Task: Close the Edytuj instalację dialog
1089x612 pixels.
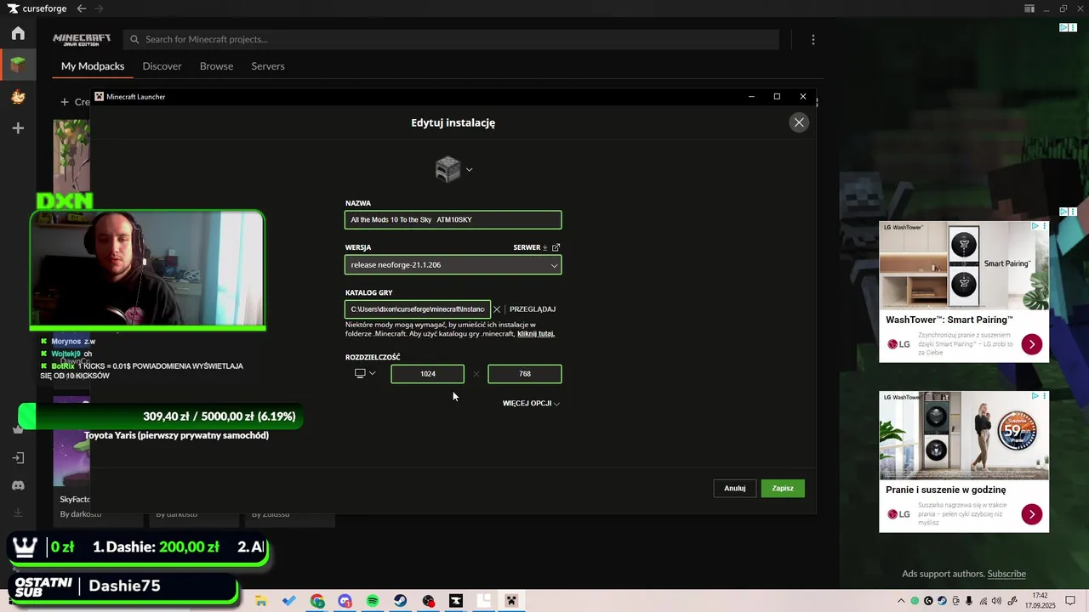Action: click(x=799, y=122)
